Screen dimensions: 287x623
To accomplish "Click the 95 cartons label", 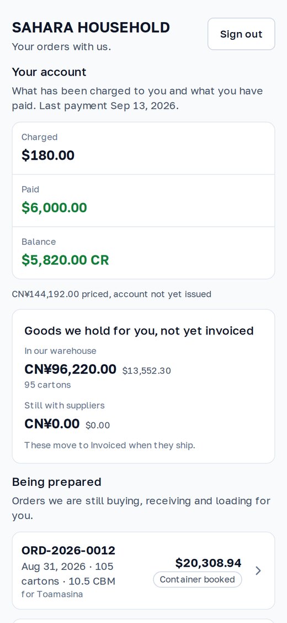I will click(47, 385).
